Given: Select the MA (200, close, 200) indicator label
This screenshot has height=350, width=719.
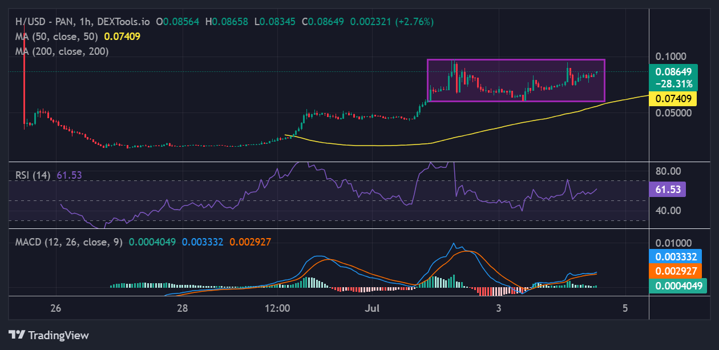Looking at the screenshot, I should click(x=62, y=51).
